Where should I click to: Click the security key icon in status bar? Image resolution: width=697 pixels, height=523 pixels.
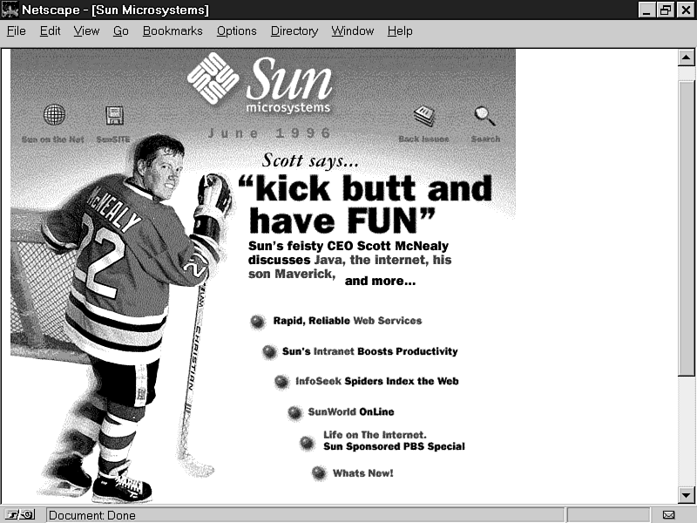18,515
